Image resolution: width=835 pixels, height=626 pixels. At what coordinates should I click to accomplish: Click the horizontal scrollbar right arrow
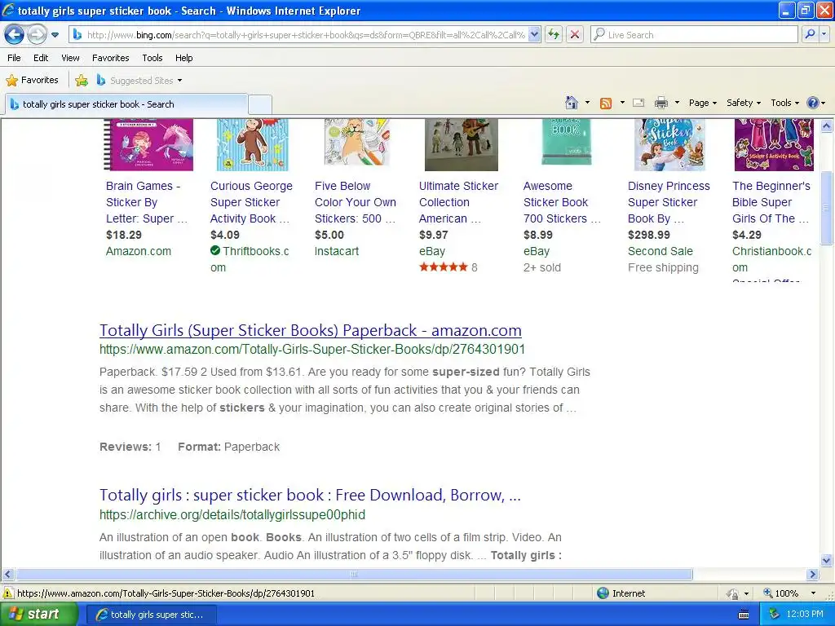813,575
